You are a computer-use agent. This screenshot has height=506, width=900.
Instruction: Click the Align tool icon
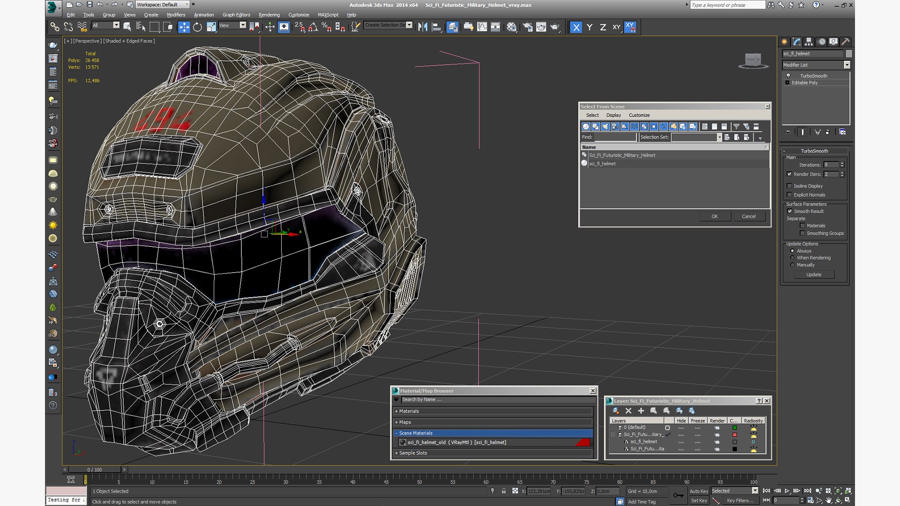click(436, 27)
